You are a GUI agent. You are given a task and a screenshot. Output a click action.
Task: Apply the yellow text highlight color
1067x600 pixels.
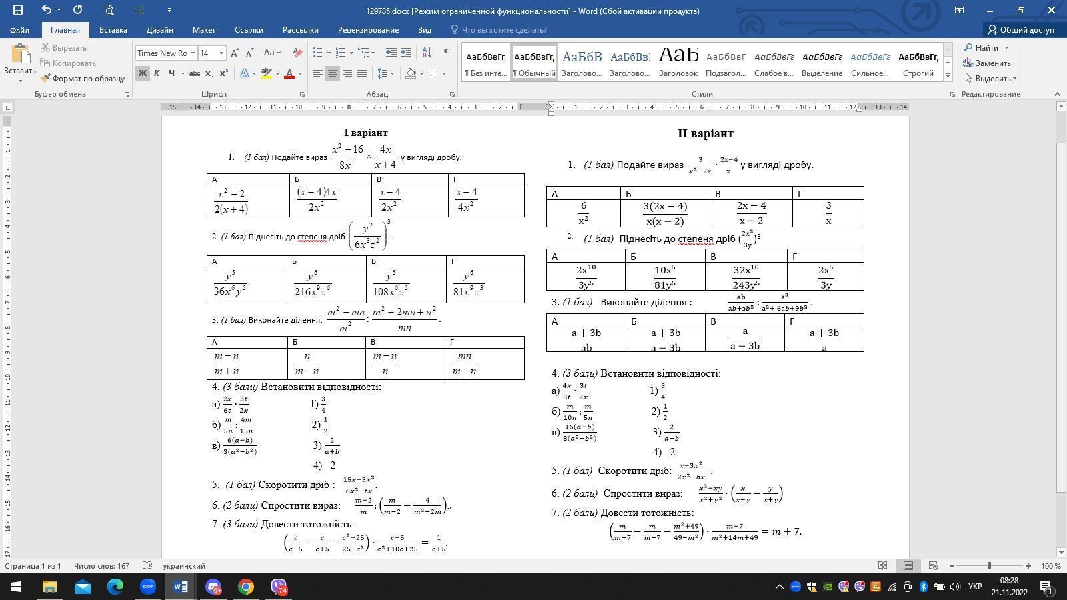[266, 73]
